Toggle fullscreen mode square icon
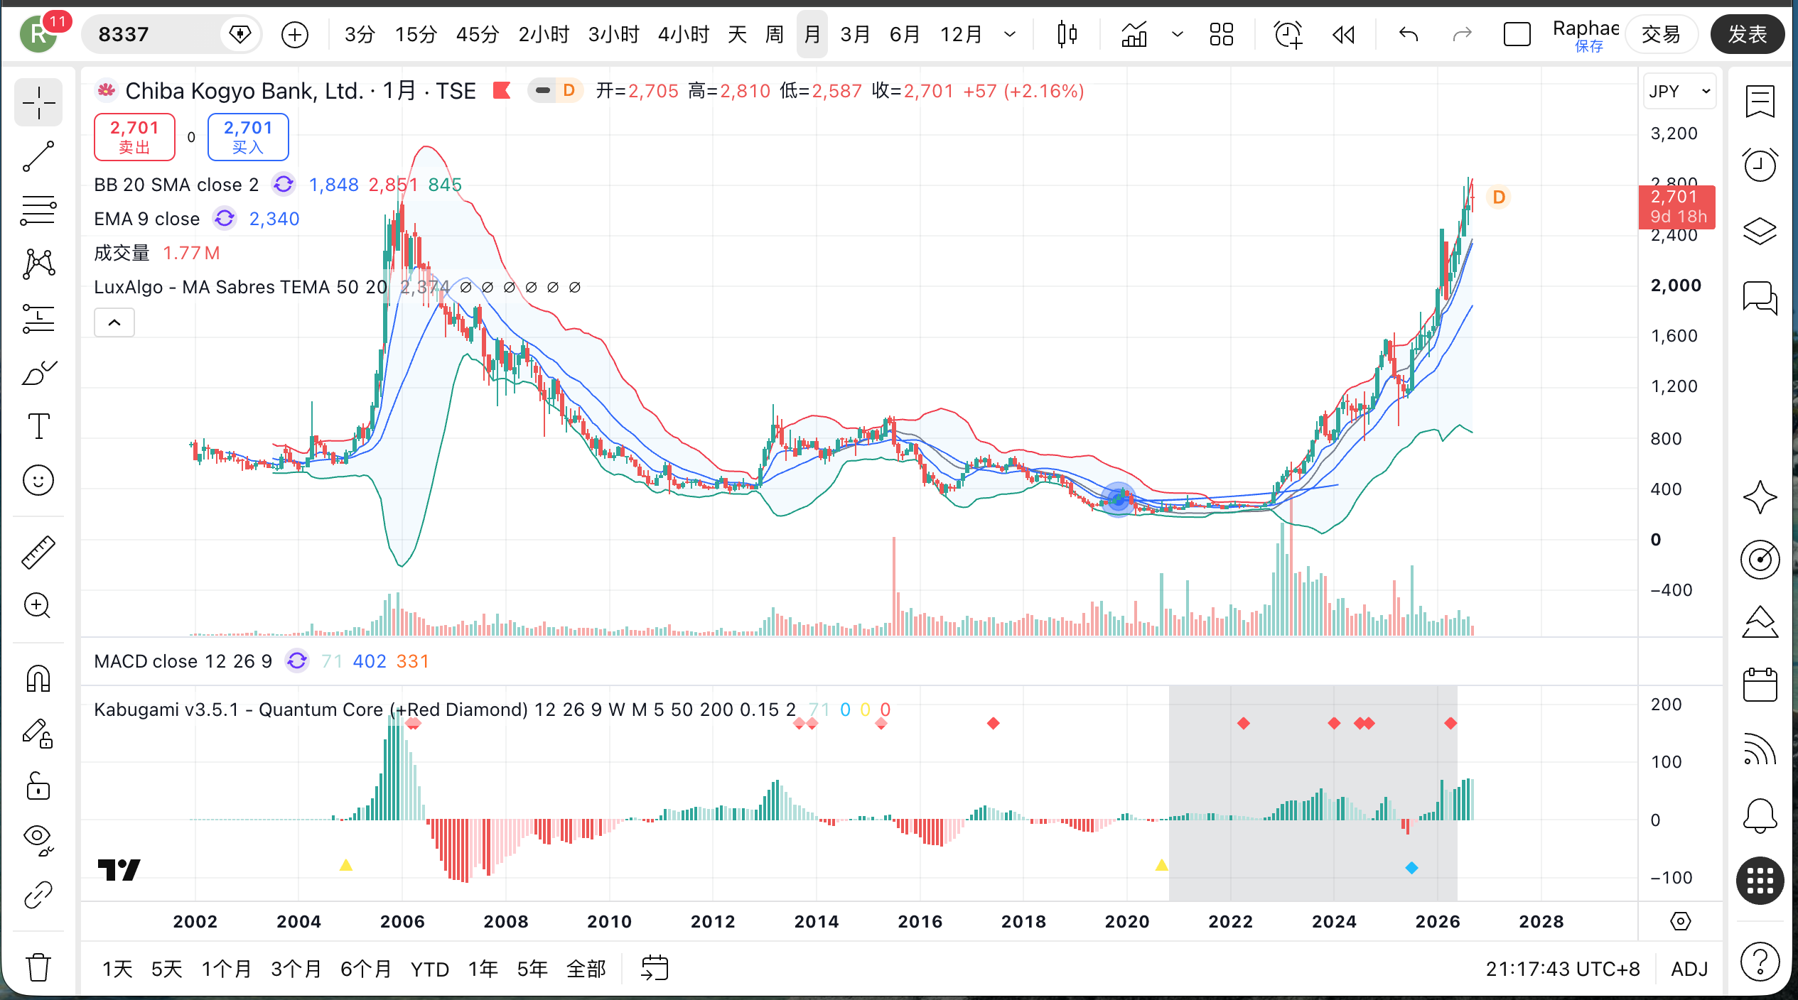This screenshot has height=1000, width=1798. (x=1517, y=34)
